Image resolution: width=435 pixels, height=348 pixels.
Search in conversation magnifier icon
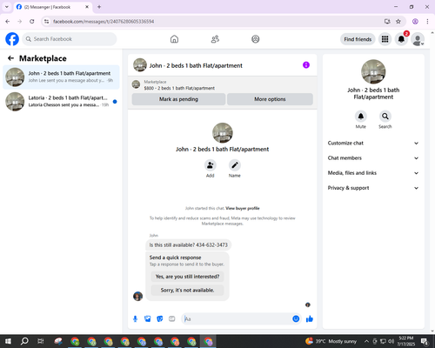[385, 117]
